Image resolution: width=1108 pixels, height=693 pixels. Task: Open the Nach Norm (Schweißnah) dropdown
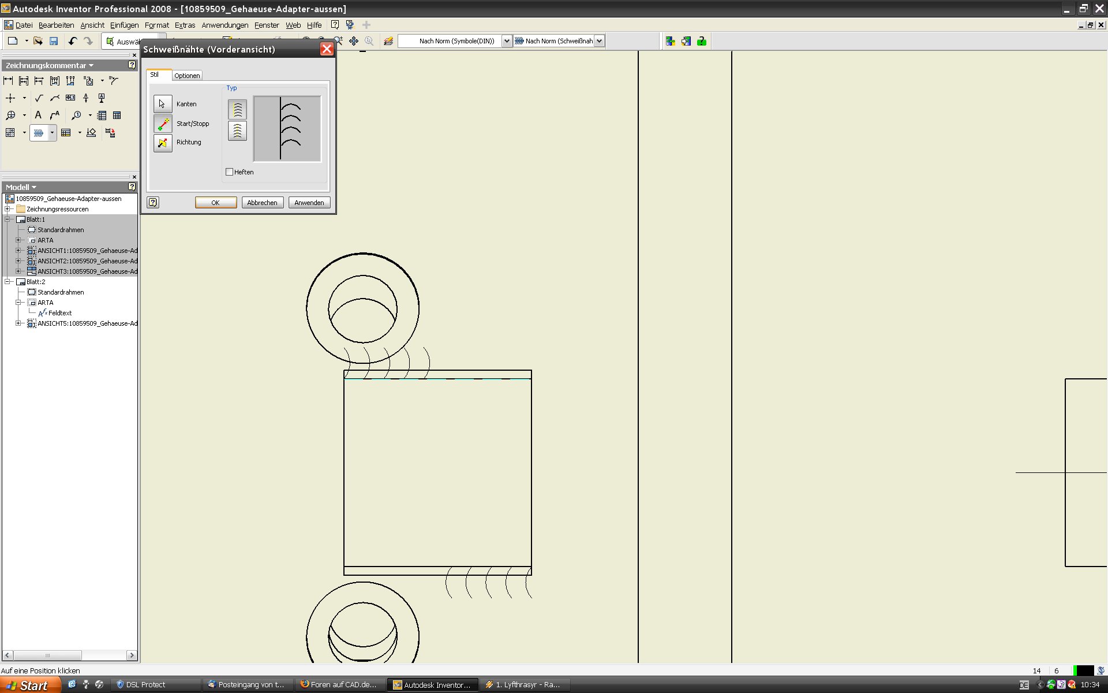coord(599,41)
